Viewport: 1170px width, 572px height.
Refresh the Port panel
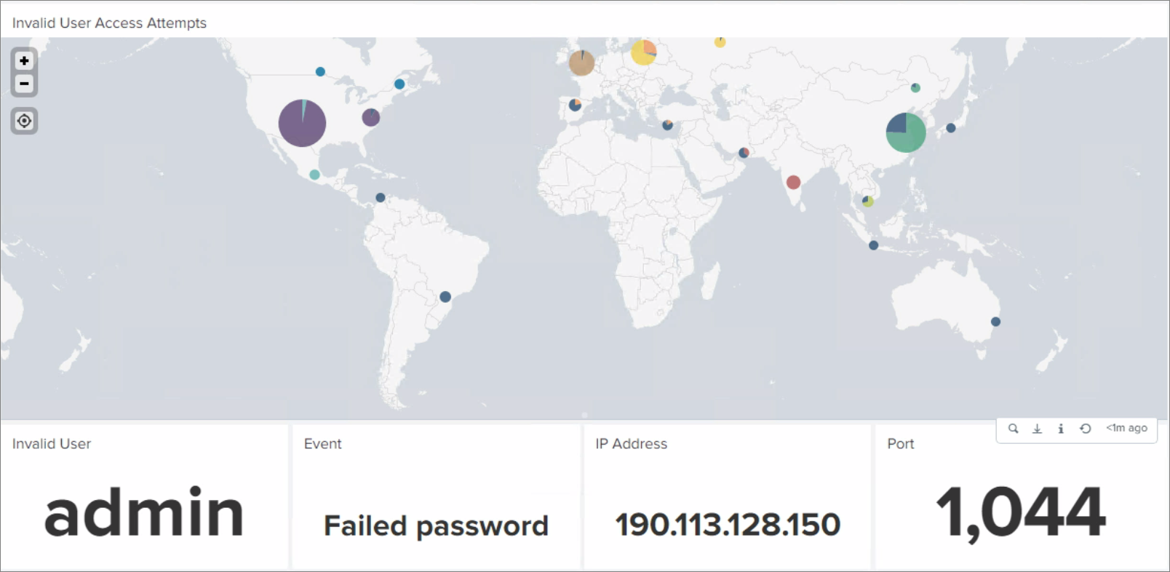tap(1085, 429)
